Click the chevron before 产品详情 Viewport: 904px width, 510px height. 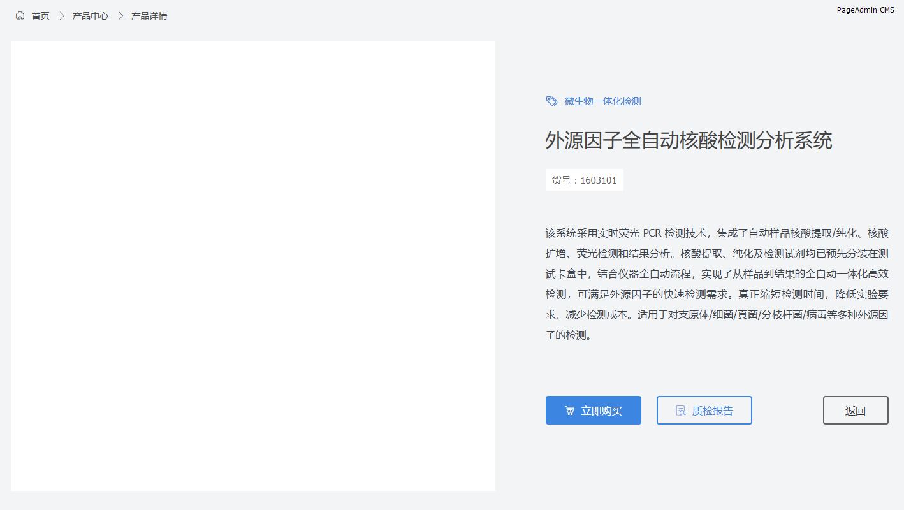(x=120, y=16)
